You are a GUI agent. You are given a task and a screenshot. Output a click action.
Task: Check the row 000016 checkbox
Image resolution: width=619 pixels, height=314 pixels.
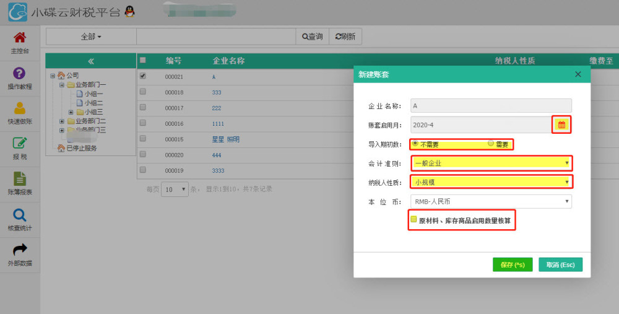pos(143,123)
